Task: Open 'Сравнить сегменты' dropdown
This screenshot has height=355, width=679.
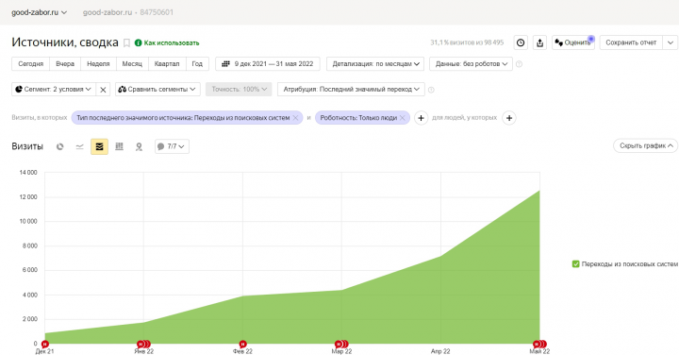Action: (157, 90)
